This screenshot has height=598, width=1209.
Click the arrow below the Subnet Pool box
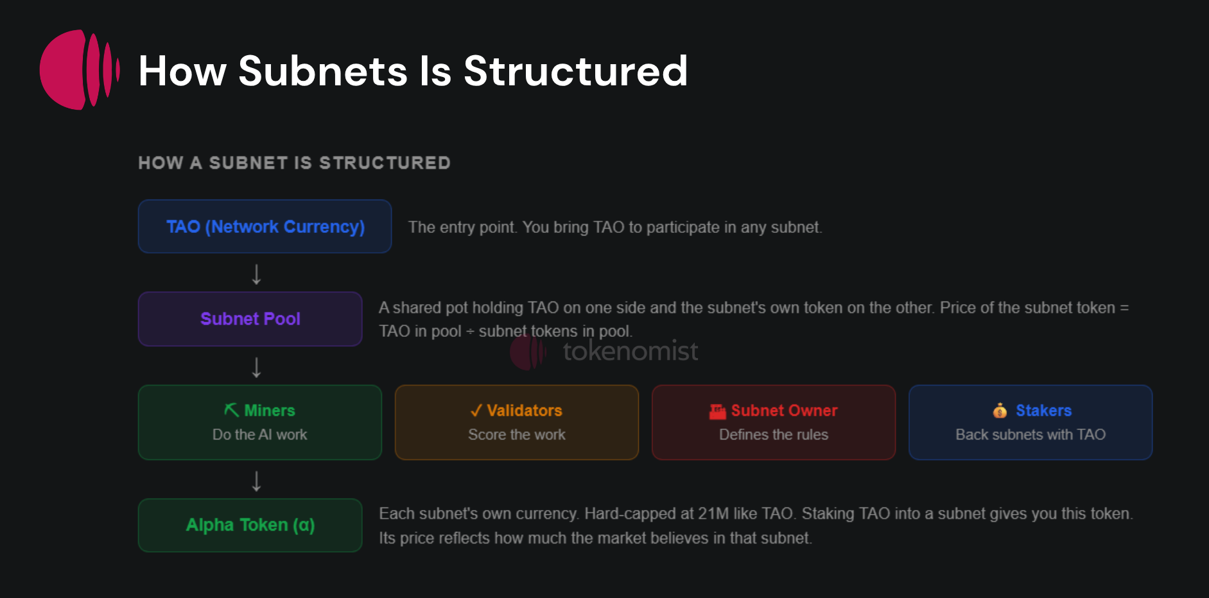256,368
